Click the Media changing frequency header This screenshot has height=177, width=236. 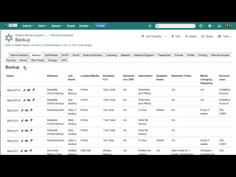[x=206, y=80]
